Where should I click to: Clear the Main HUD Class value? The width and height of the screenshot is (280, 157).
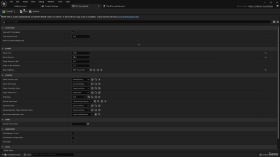(101, 70)
